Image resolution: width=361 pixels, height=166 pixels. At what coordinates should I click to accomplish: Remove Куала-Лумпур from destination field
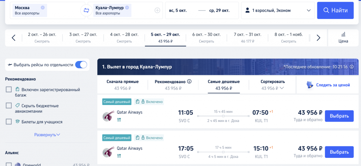point(127,8)
